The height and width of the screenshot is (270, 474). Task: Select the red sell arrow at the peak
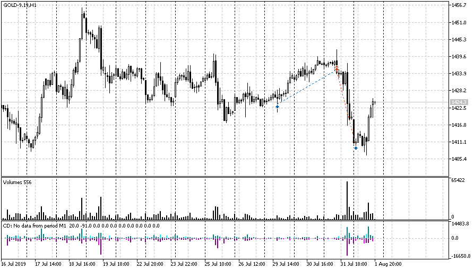tap(337, 68)
